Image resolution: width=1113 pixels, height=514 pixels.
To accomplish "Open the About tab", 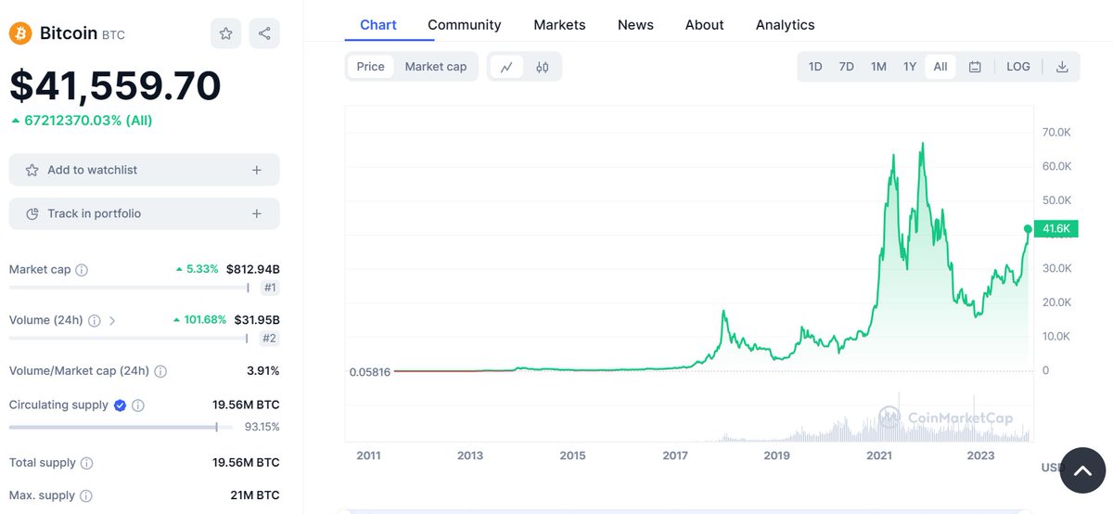I will point(705,25).
